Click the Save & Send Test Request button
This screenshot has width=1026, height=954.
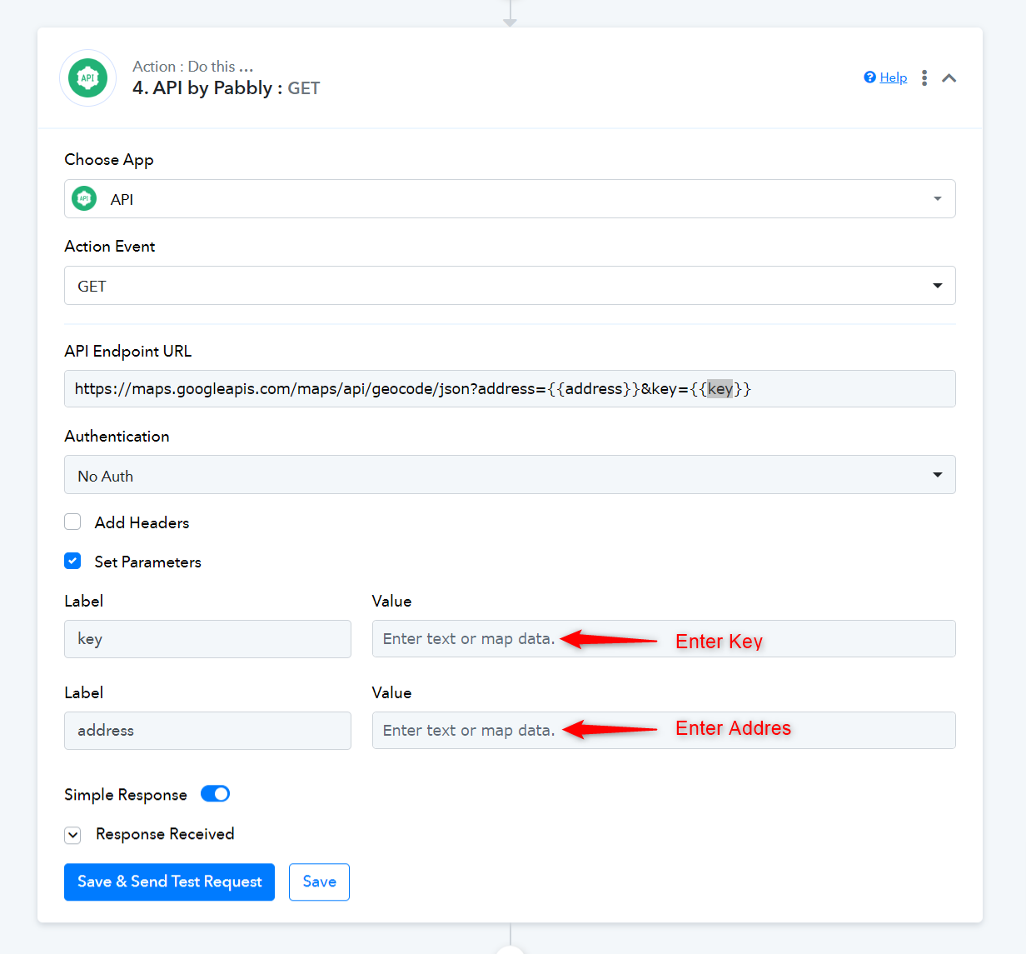[x=169, y=882]
